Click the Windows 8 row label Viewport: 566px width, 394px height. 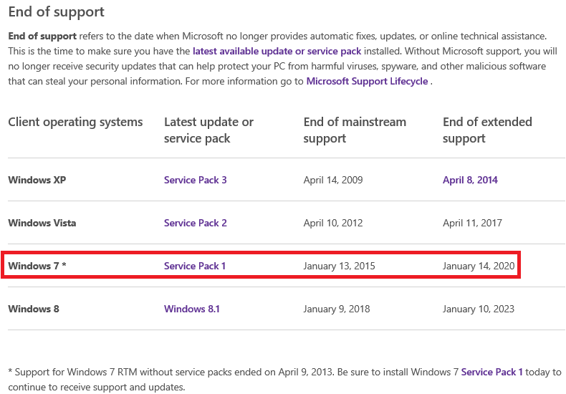tap(34, 309)
